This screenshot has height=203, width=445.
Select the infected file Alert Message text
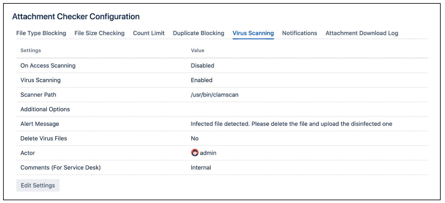tap(291, 124)
